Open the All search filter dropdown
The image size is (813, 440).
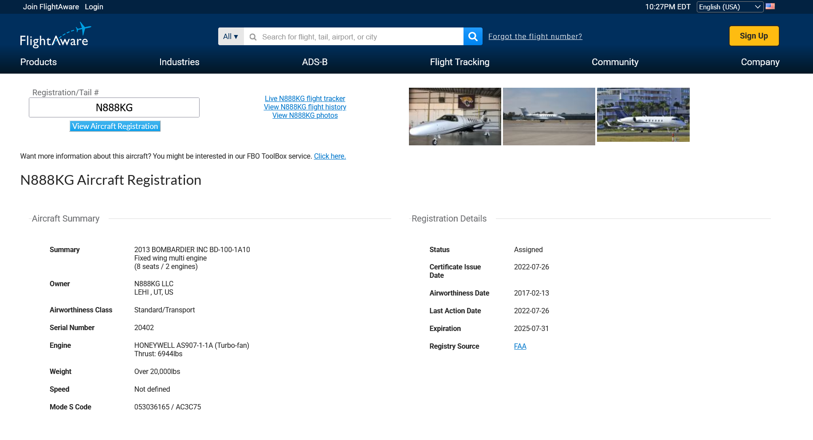click(231, 36)
